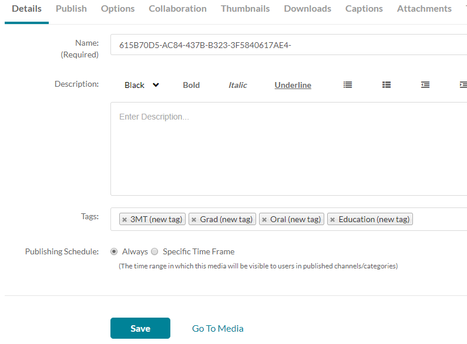Image resolution: width=467 pixels, height=344 pixels.
Task: Switch to the Downloads tab
Action: click(307, 9)
